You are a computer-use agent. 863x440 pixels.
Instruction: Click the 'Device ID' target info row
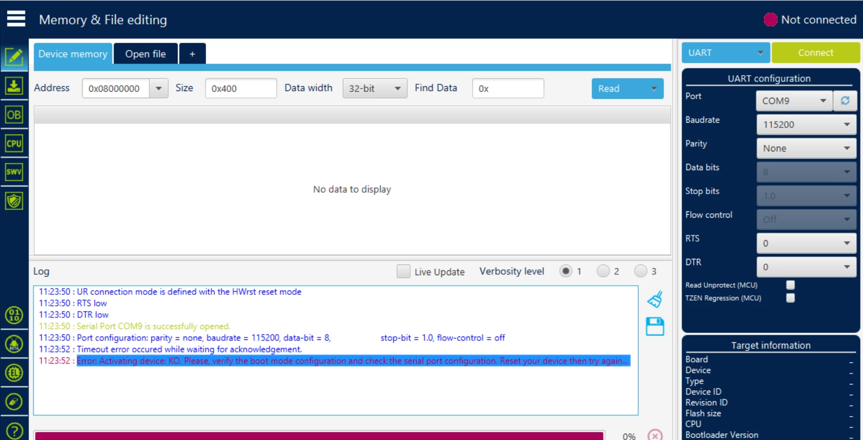pos(770,392)
